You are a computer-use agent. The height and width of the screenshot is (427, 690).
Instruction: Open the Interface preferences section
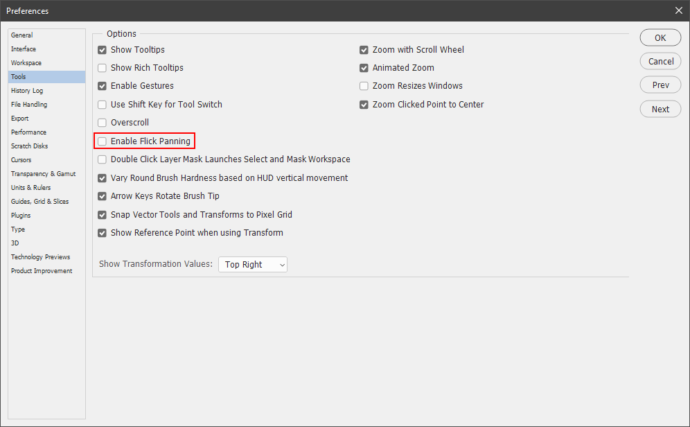click(24, 49)
